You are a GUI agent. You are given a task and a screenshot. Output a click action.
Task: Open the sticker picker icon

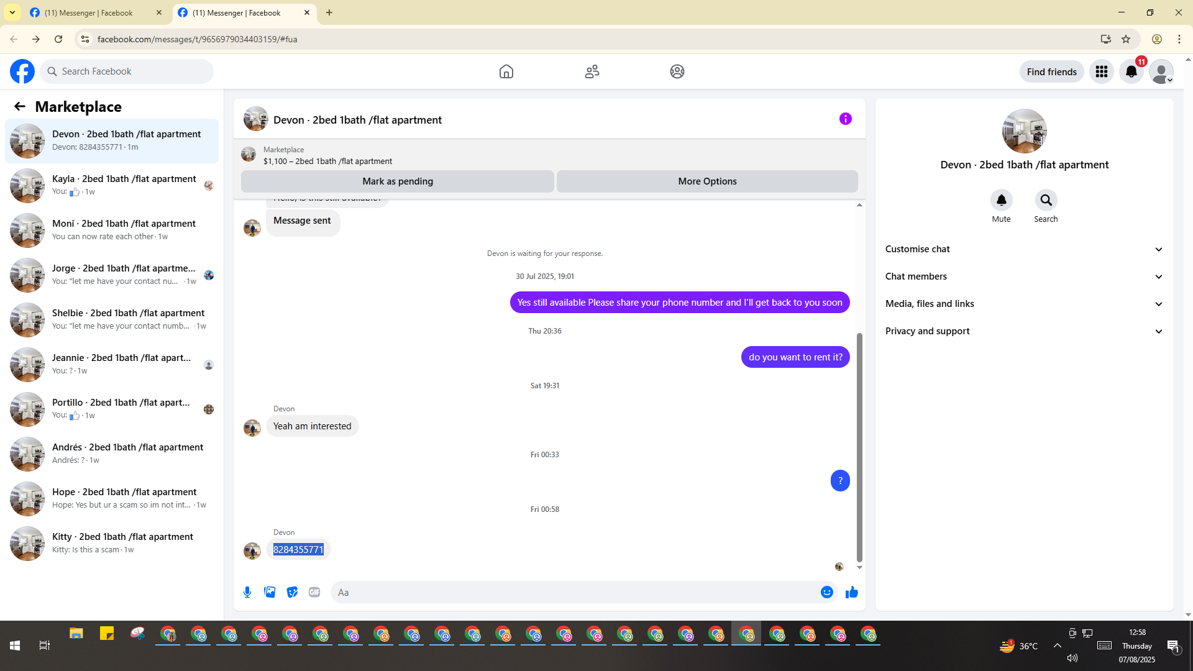tap(292, 592)
